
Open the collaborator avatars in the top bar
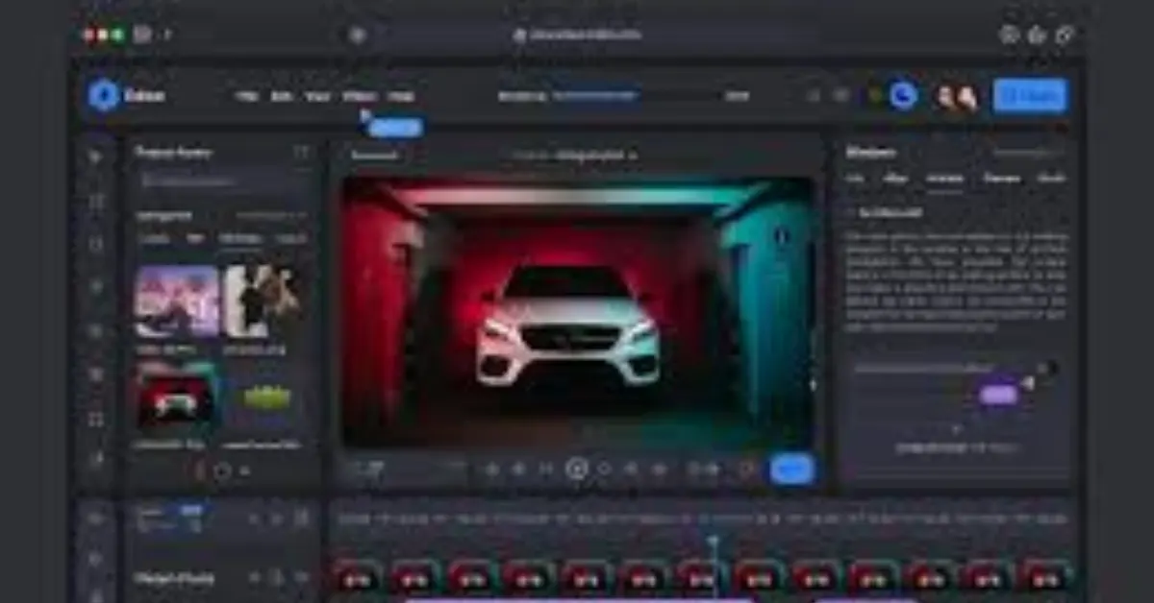957,96
